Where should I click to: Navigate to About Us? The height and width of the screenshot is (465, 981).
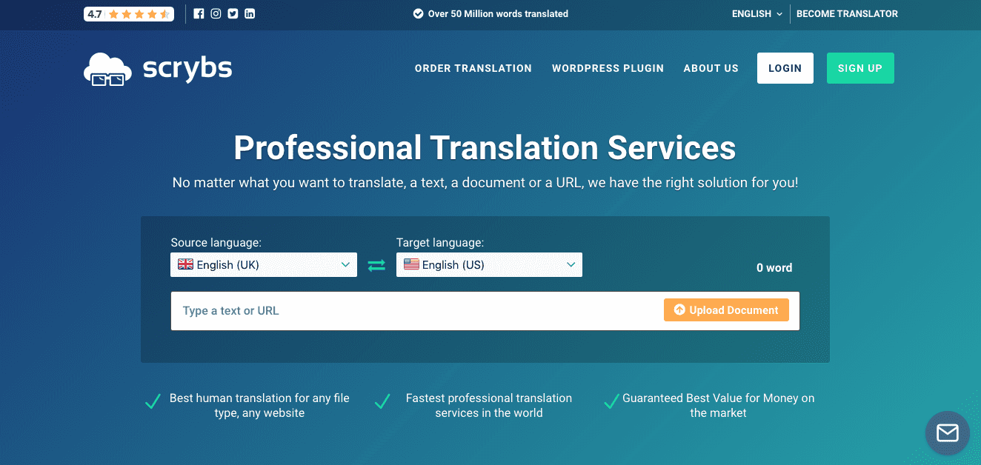[711, 68]
